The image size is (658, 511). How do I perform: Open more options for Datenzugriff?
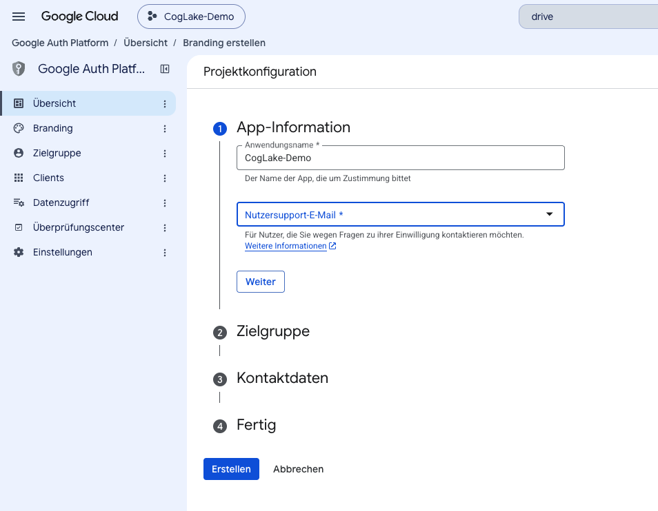point(165,203)
